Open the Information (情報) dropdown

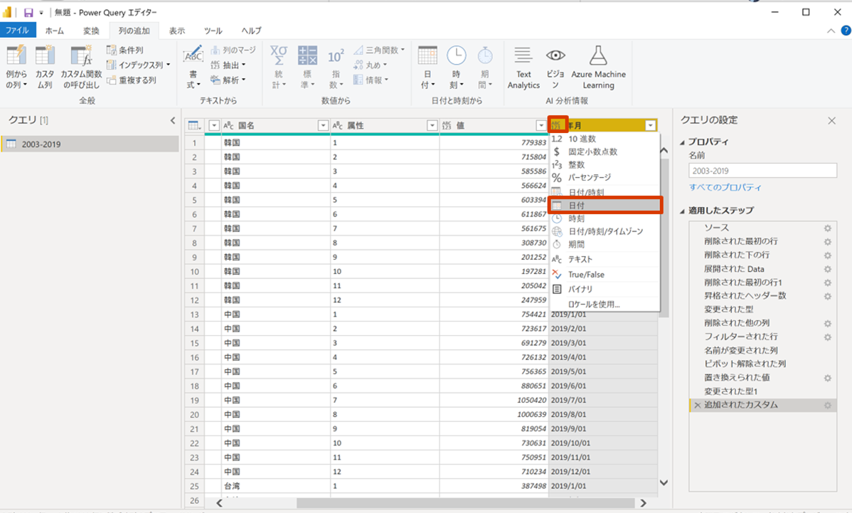coord(371,80)
